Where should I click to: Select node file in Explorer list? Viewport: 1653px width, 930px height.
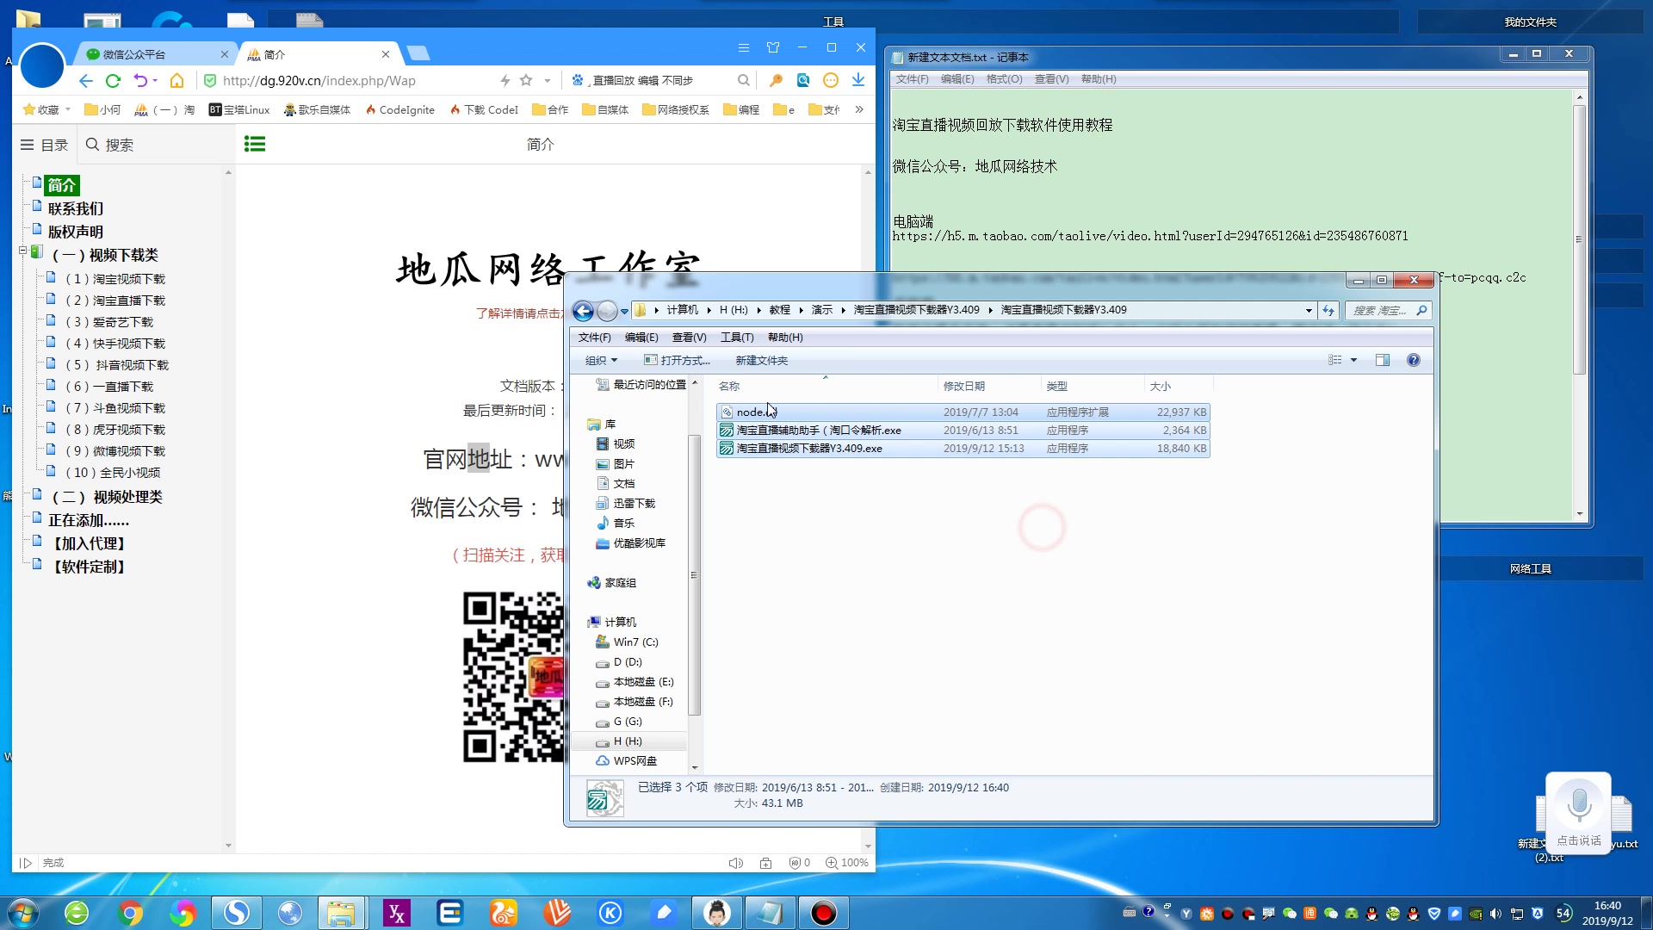coord(963,412)
